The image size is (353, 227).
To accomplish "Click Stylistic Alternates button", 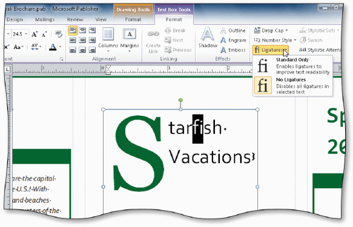I will point(320,50).
